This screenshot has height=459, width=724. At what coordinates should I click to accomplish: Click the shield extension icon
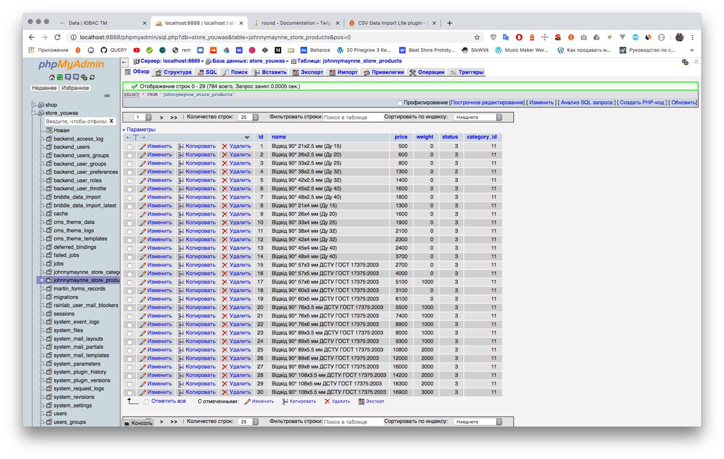pos(493,37)
